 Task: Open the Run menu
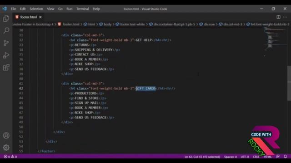coord(70,9)
